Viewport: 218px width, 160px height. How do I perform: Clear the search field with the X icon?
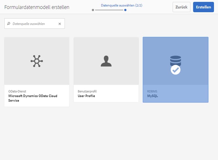(x=60, y=24)
